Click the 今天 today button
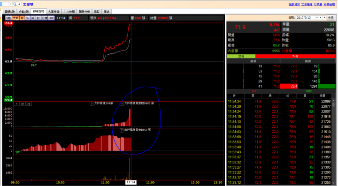 (x=331, y=18)
